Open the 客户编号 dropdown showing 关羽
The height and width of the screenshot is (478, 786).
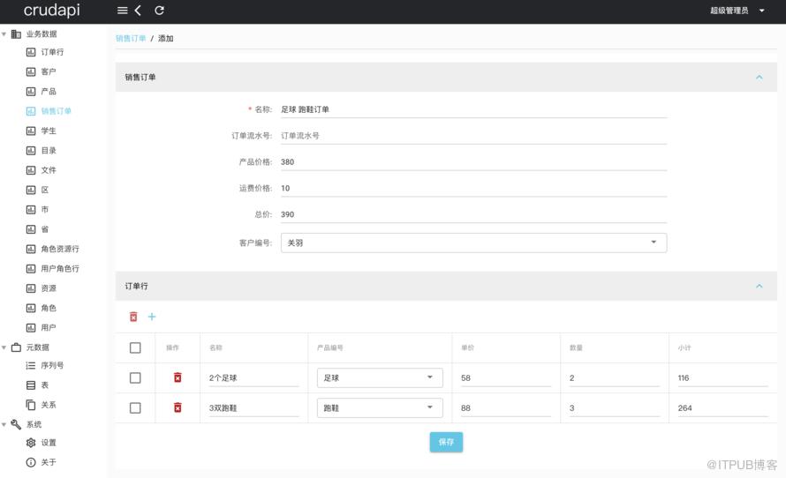point(473,243)
